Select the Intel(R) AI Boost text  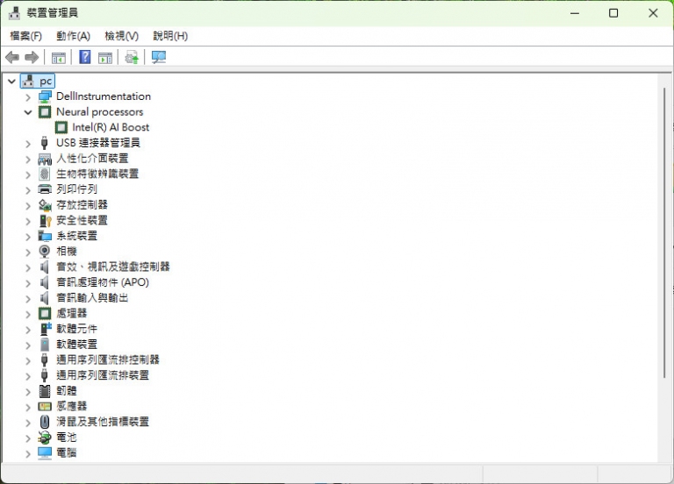pos(111,127)
